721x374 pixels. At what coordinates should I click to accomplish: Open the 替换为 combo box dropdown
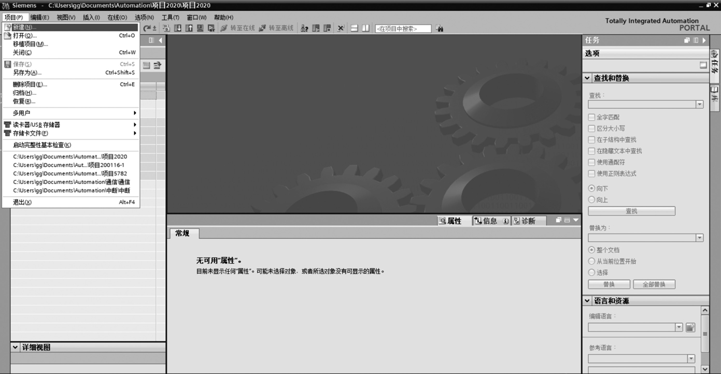point(699,238)
